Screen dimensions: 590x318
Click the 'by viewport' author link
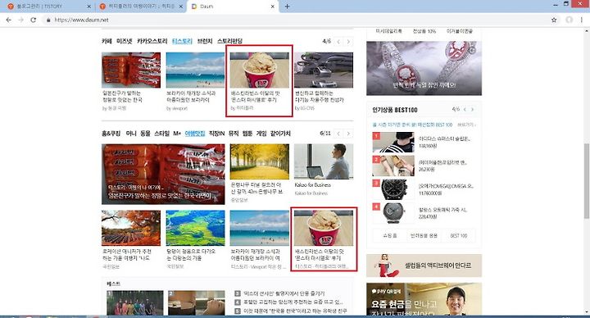(177, 108)
